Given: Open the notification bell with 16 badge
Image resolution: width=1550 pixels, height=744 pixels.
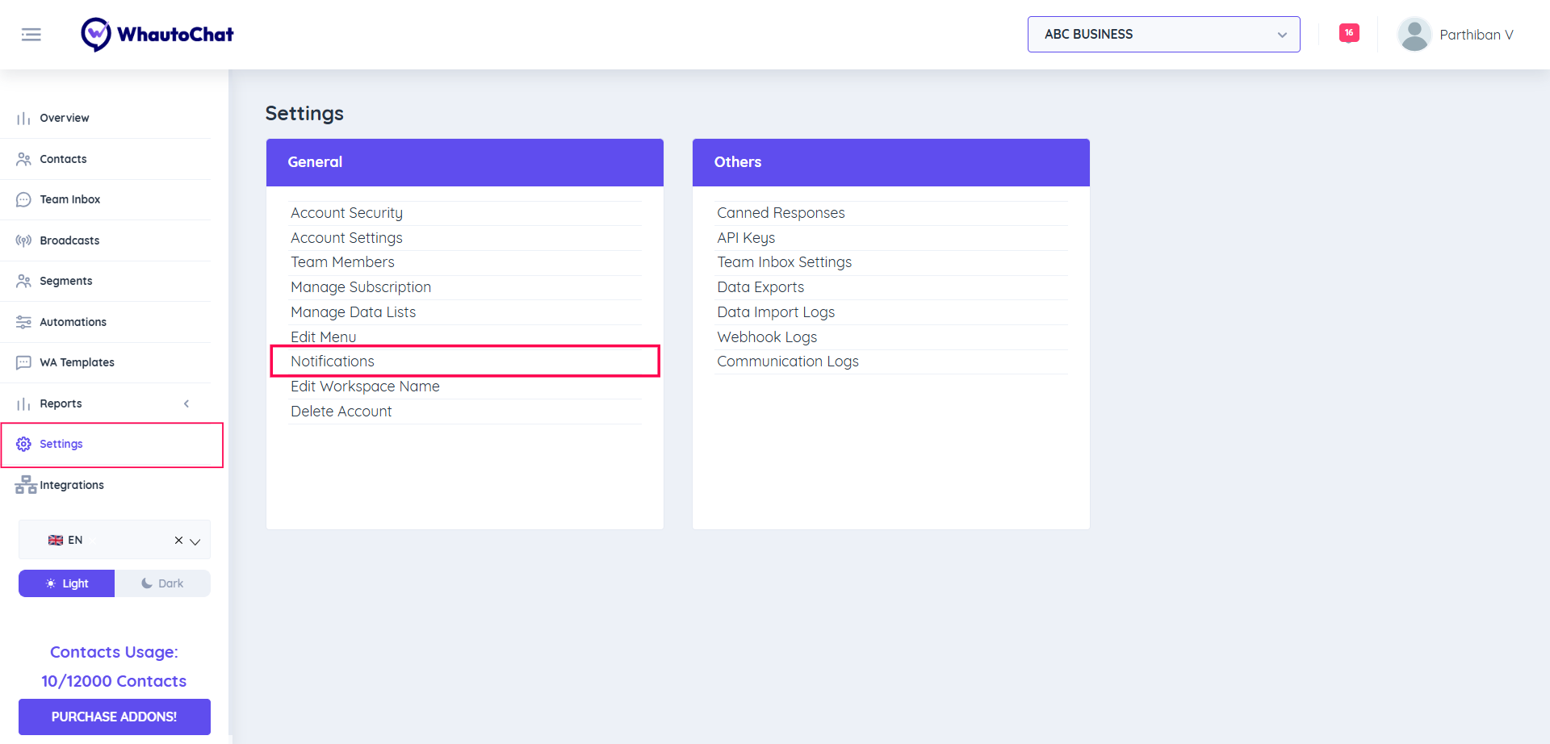Looking at the screenshot, I should pyautogui.click(x=1348, y=33).
